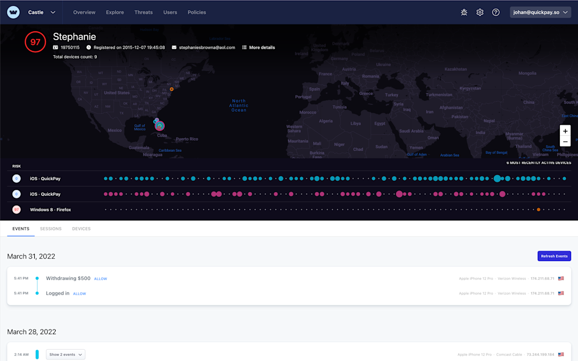Click risk badge of first iOS QuickPay
Viewport: 578px width, 361px height.
tap(16, 179)
